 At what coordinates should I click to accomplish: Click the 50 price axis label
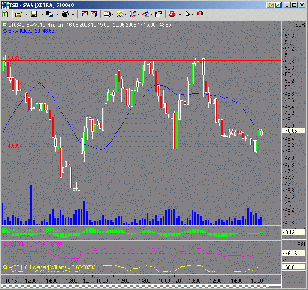(x=287, y=87)
